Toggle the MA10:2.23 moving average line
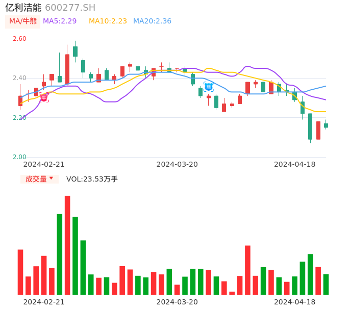This screenshot has width=350, height=309. (x=108, y=21)
